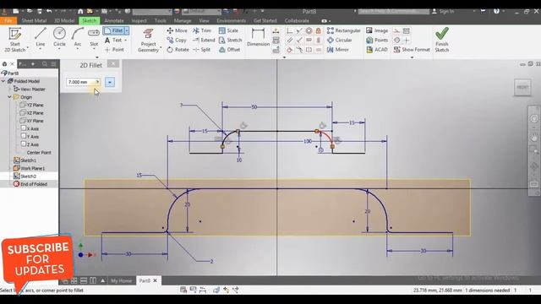The image size is (541, 304).
Task: Select Sketch2 in browser
Action: click(x=25, y=176)
